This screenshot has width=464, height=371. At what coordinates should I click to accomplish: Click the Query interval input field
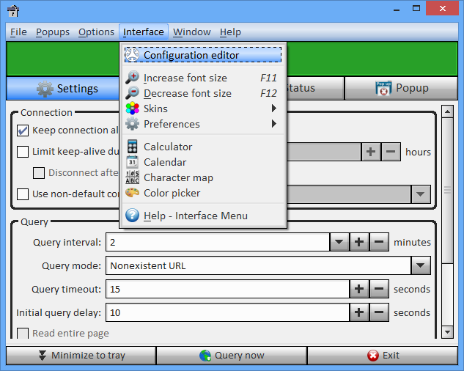tap(218, 242)
